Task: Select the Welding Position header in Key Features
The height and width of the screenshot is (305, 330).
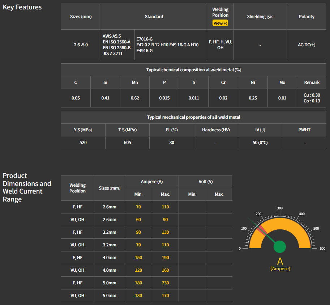Action: pyautogui.click(x=220, y=12)
